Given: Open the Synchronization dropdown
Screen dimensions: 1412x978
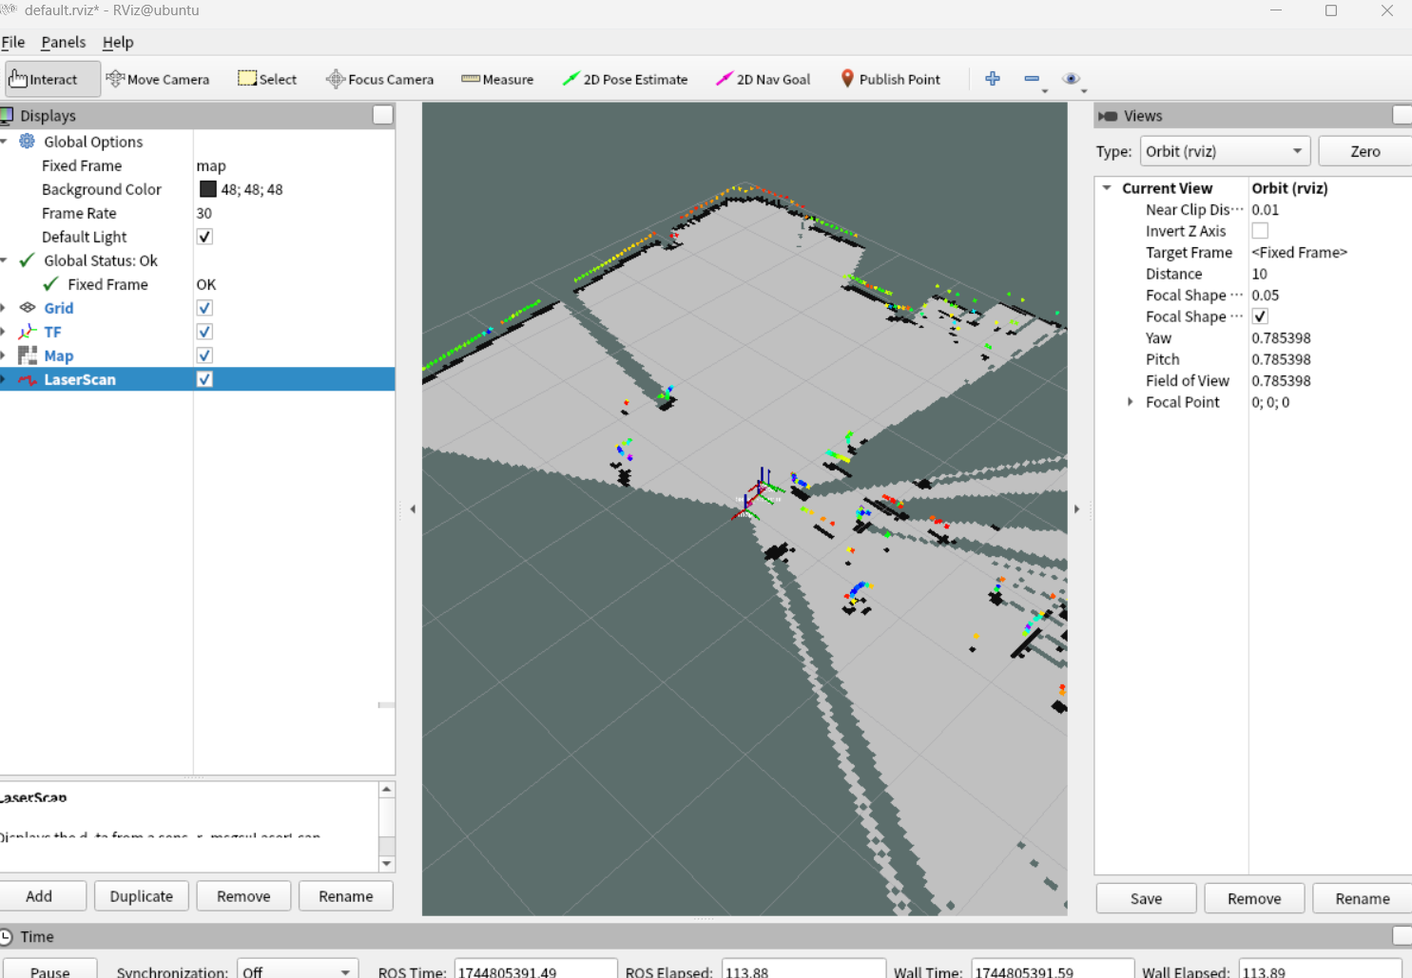Looking at the screenshot, I should click(x=297, y=971).
